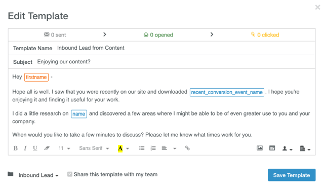Insert a hyperlink with the link icon
324x190 pixels.
(x=187, y=148)
